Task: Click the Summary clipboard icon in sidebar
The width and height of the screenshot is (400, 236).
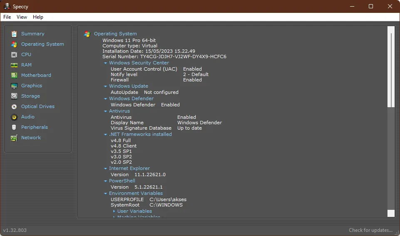Action: coord(14,34)
